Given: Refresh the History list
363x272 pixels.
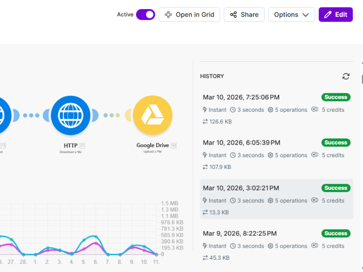Looking at the screenshot, I should point(346,76).
